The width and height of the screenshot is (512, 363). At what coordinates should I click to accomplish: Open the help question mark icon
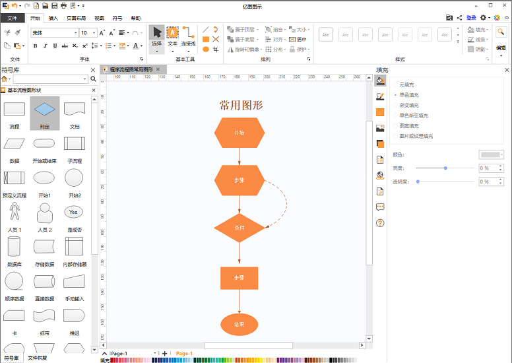click(380, 223)
